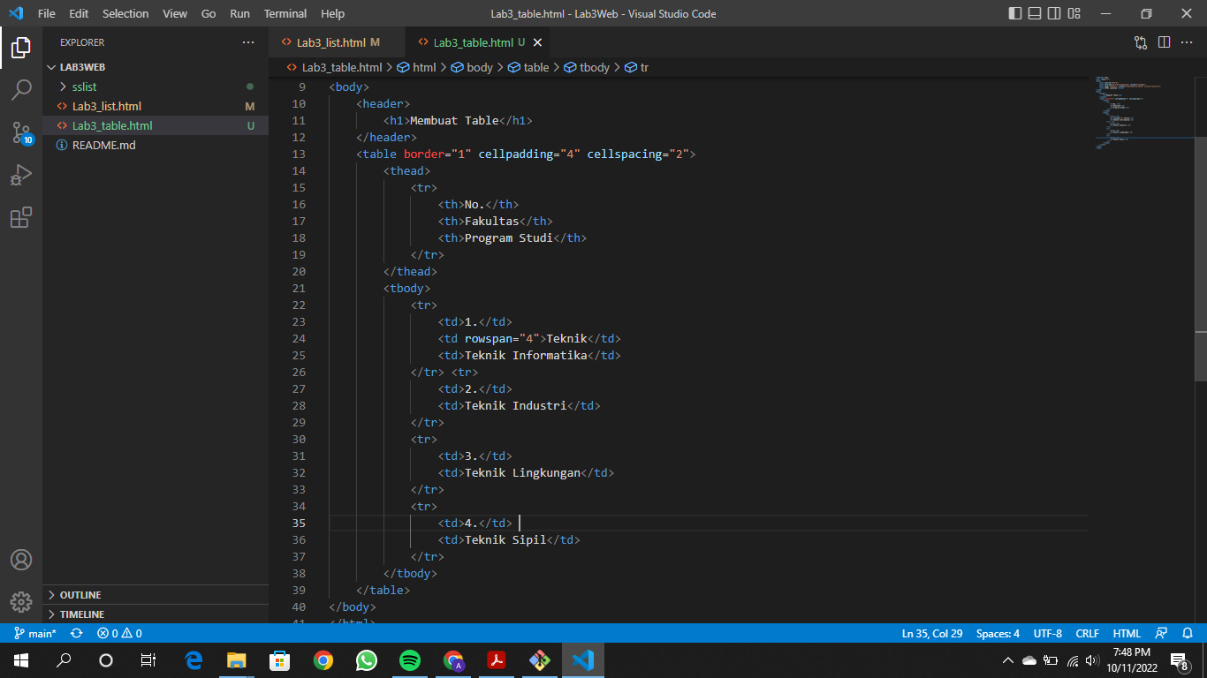The height and width of the screenshot is (678, 1207).
Task: Toggle the bottom panel layout button
Action: point(1035,13)
